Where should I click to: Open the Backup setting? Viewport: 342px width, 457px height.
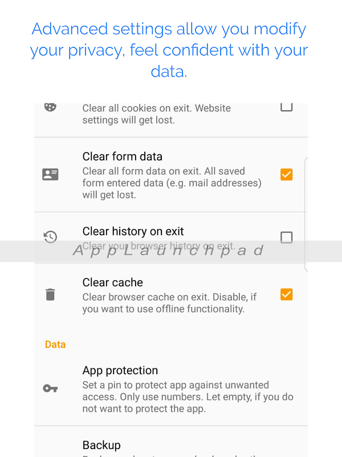101,445
